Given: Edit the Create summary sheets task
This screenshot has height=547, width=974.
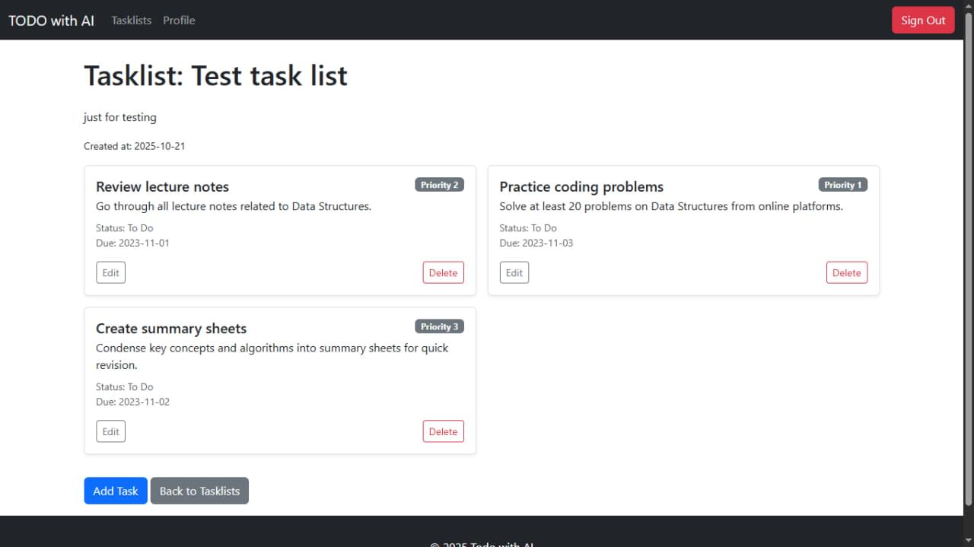Looking at the screenshot, I should click(110, 431).
